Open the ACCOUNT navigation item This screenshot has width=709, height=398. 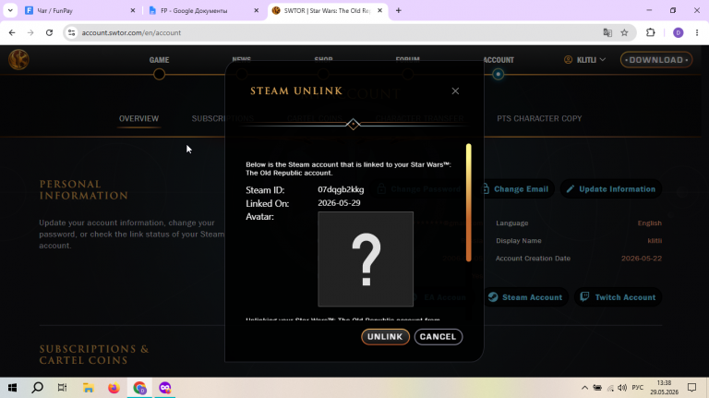499,60
